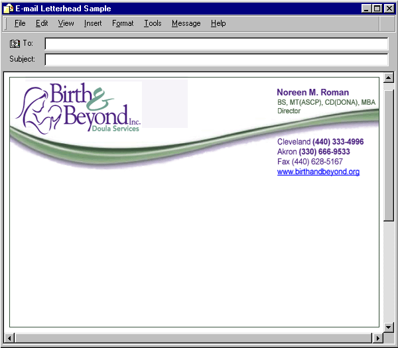Click the menu bar grip handle
This screenshot has height=348, width=398.
[5, 23]
